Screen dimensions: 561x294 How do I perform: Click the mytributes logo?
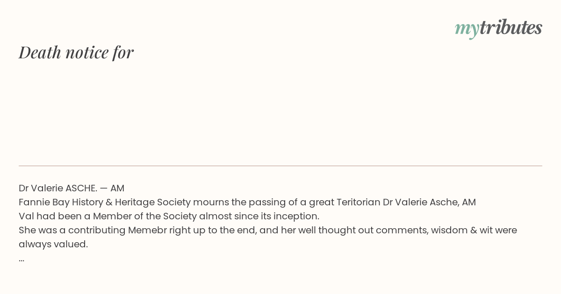click(x=498, y=28)
